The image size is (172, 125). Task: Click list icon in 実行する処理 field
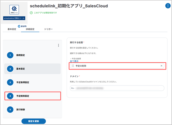[x=73, y=66]
